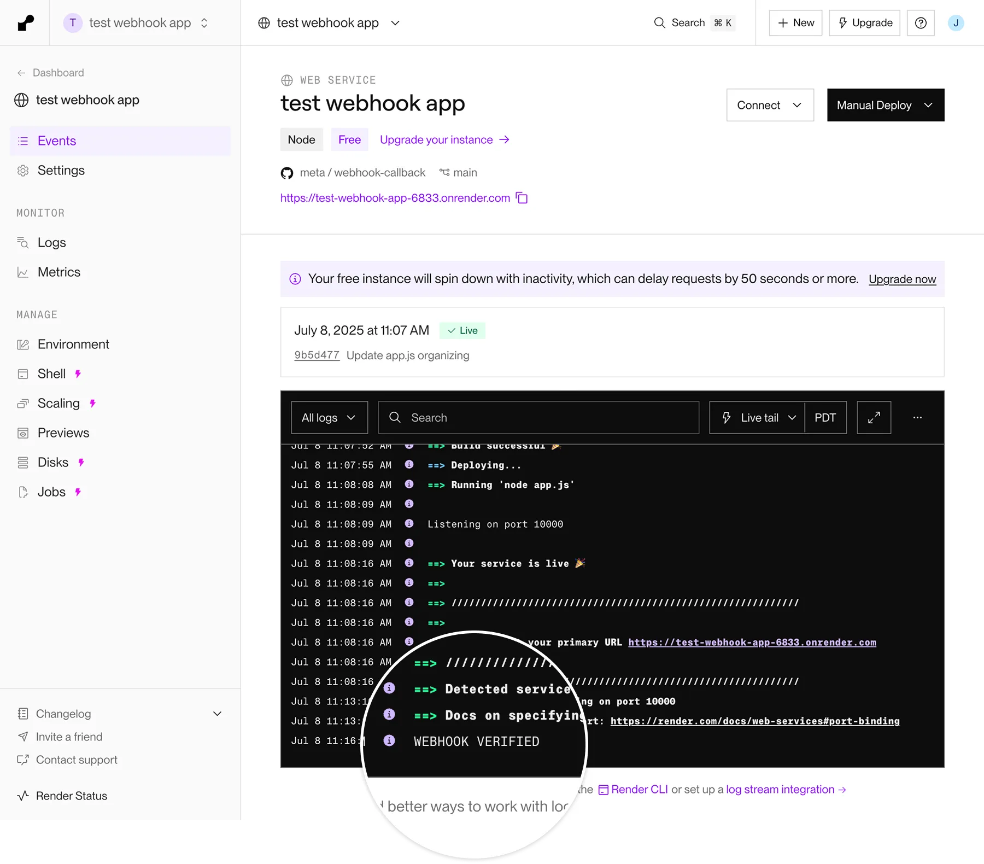Viewport: 984px width, 864px height.
Task: Click the user avatar J icon
Action: (956, 23)
